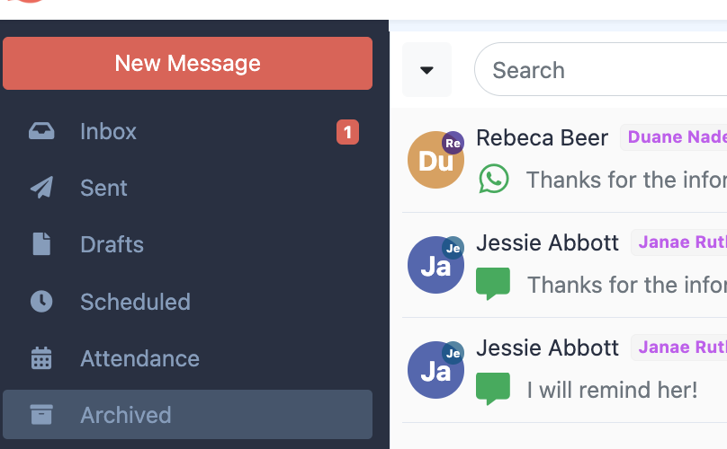Viewport: 727px width, 449px height.
Task: Click green chat bubble beside 'I will remind her!'
Action: (x=492, y=388)
